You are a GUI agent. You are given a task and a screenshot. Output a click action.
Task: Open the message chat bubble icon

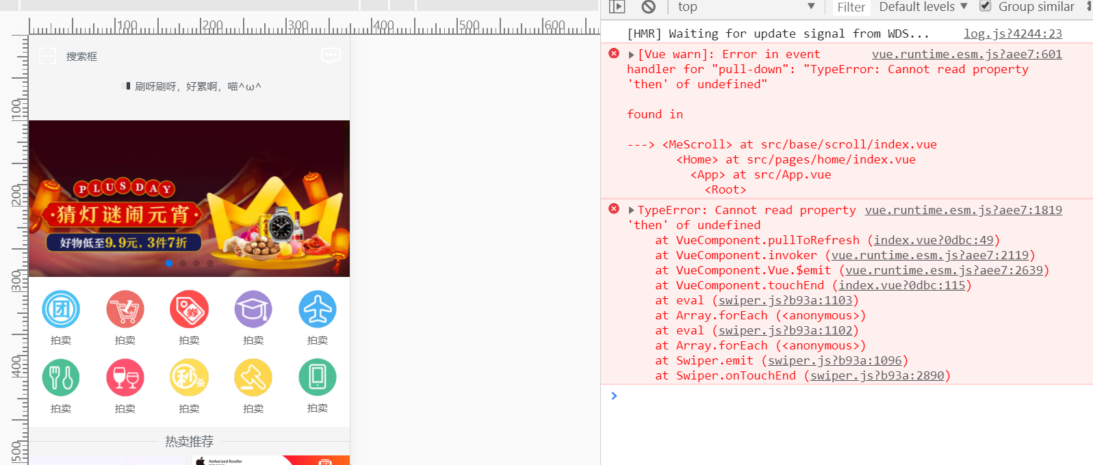(331, 55)
